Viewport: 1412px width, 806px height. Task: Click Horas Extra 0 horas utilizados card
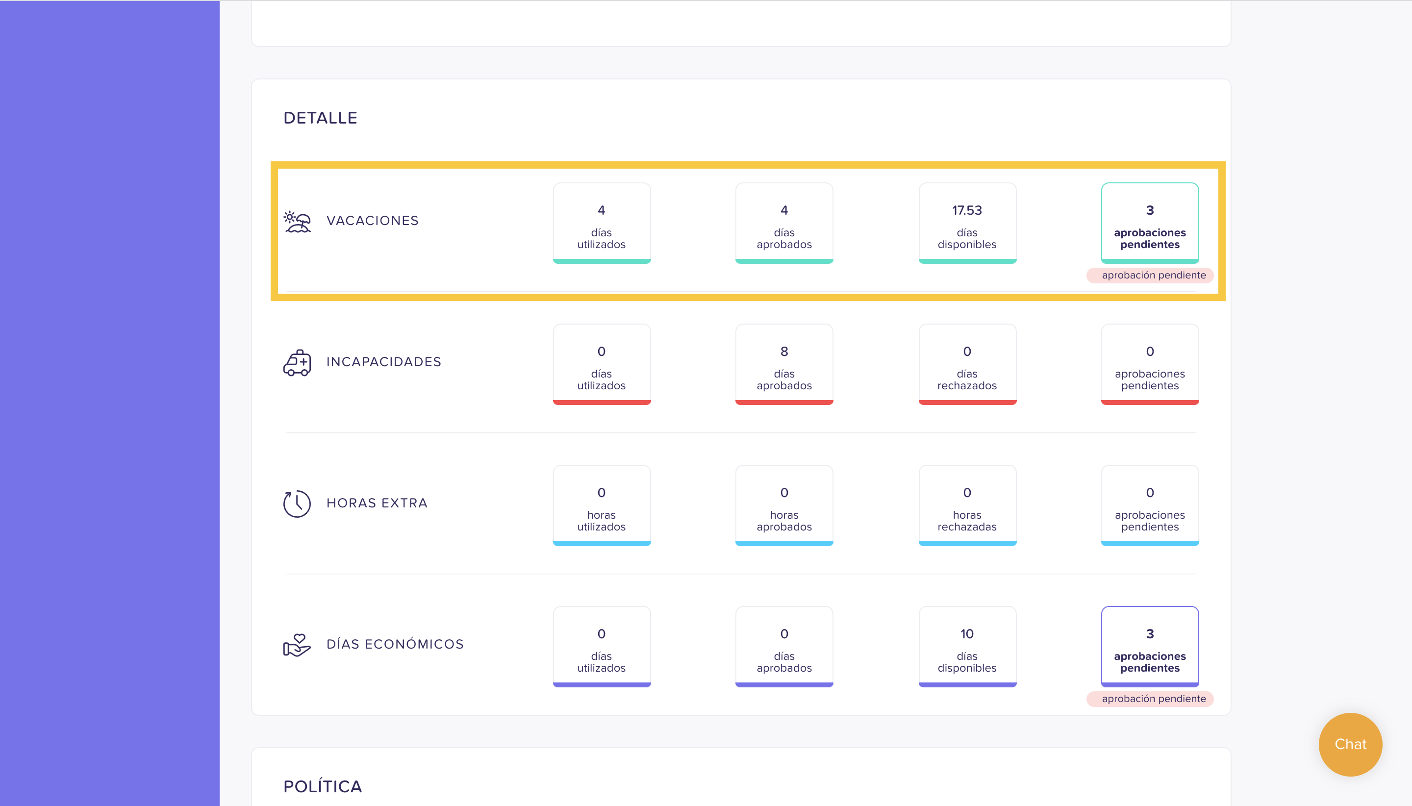point(602,505)
